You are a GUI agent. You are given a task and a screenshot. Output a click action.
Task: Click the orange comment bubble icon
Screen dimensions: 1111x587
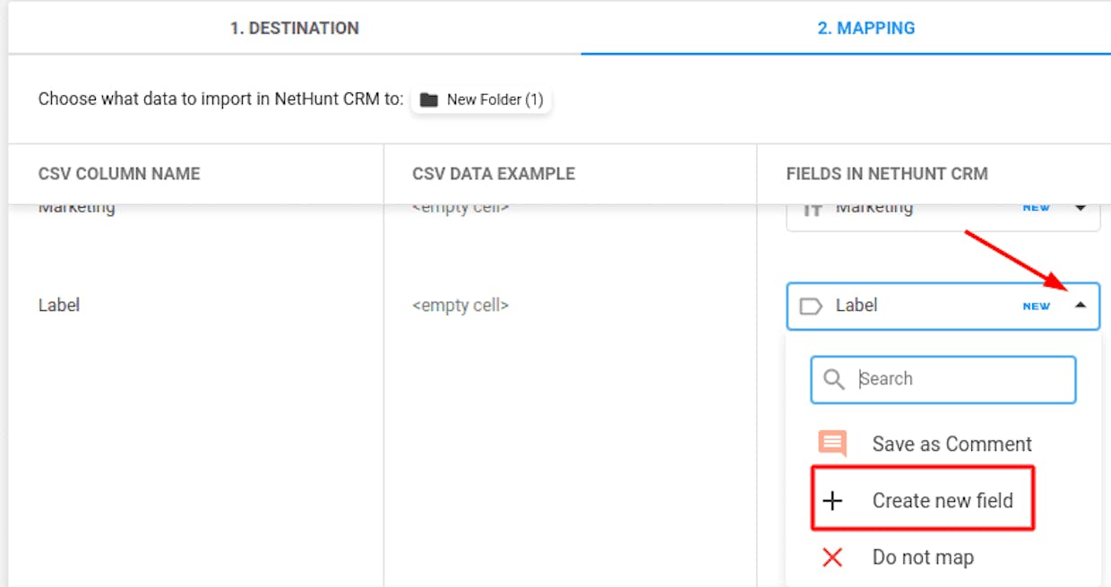[832, 444]
